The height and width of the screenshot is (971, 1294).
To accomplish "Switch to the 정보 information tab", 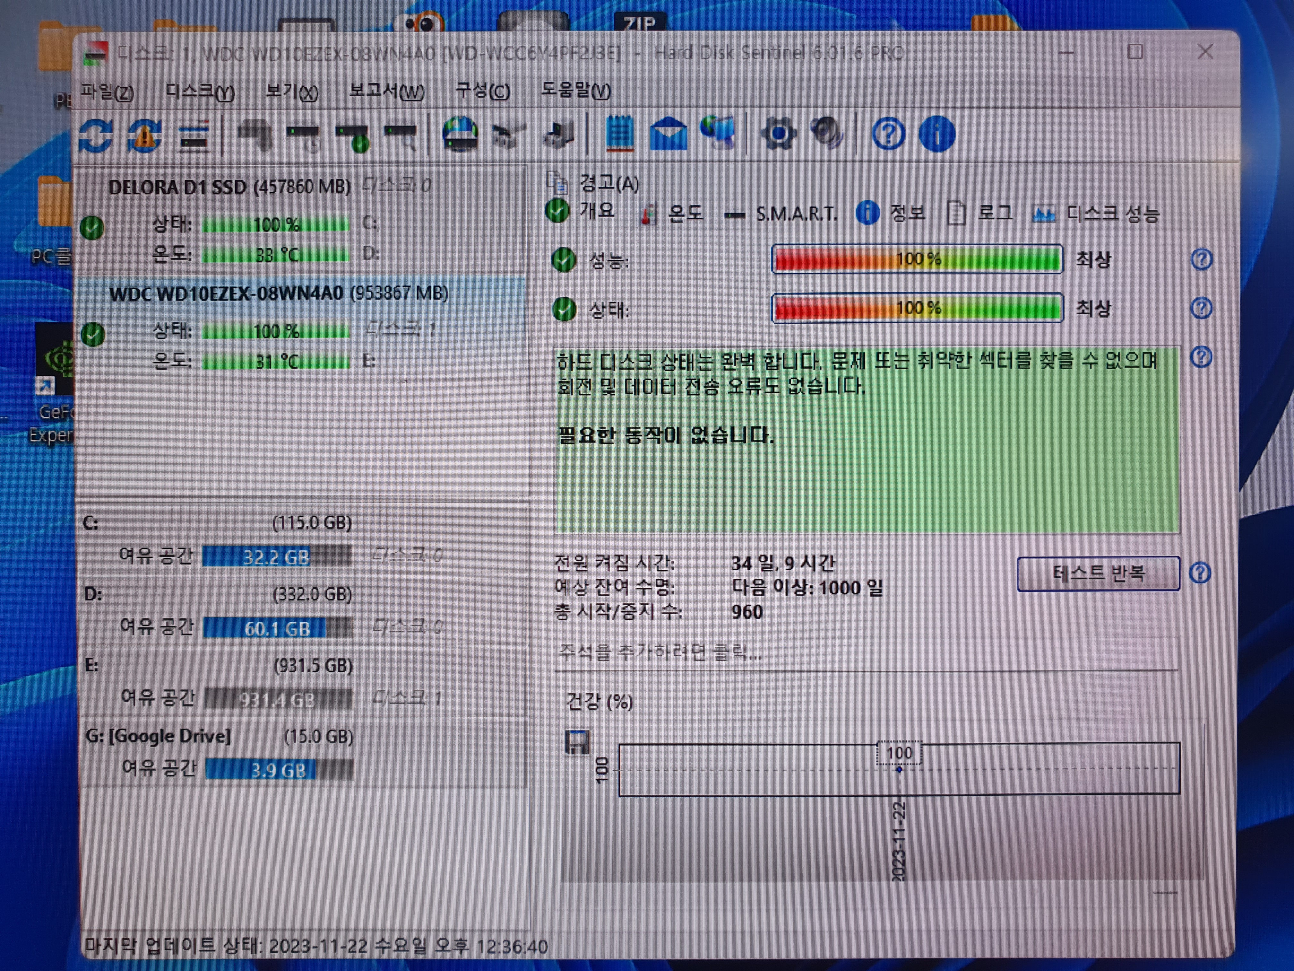I will point(891,213).
